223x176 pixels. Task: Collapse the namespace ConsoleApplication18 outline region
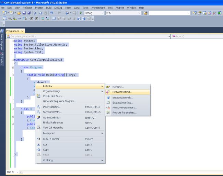coord(13,60)
